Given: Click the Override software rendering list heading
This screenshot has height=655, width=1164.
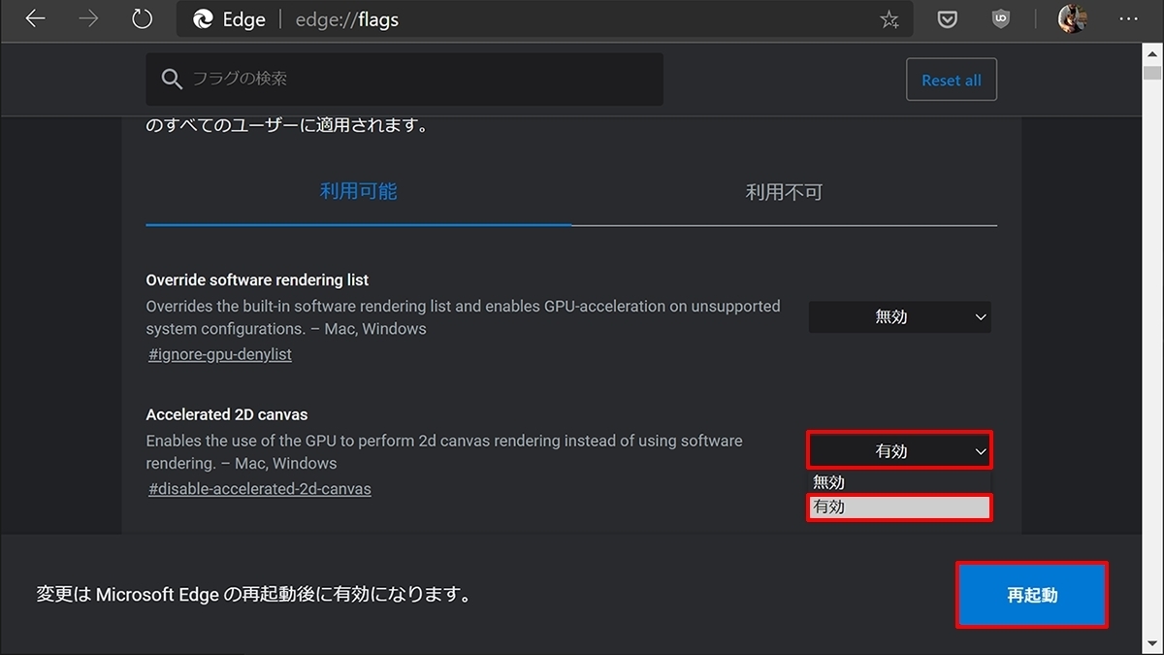Looking at the screenshot, I should (x=257, y=279).
